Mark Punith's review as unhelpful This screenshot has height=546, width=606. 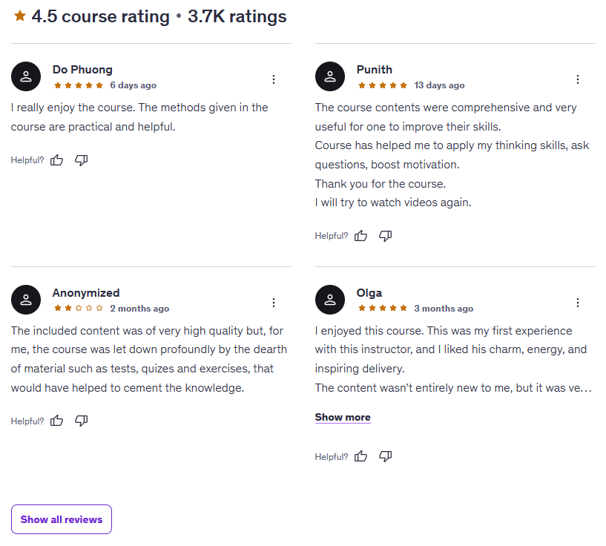tap(386, 236)
